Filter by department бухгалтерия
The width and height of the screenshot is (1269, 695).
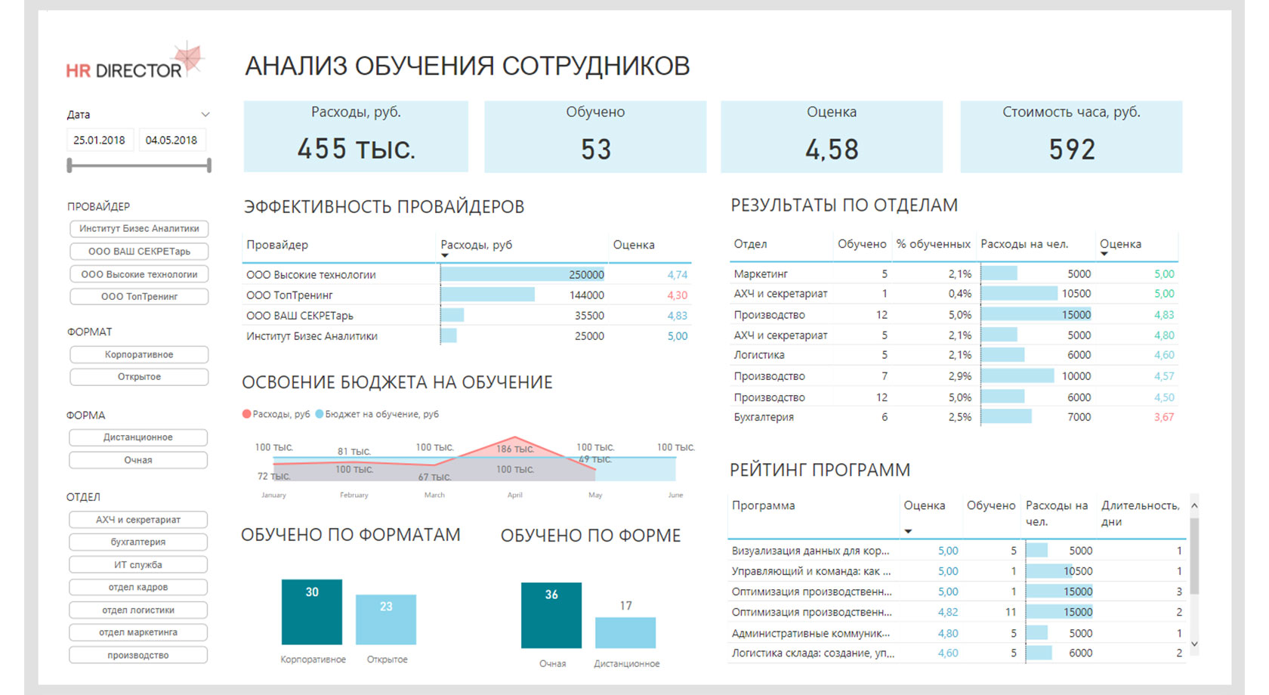coord(138,542)
